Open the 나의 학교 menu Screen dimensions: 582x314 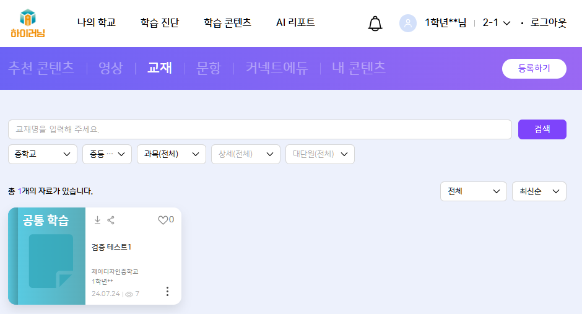tap(96, 23)
